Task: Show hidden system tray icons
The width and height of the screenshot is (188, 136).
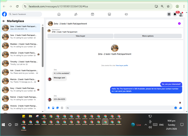Action: pyautogui.click(x=146, y=125)
